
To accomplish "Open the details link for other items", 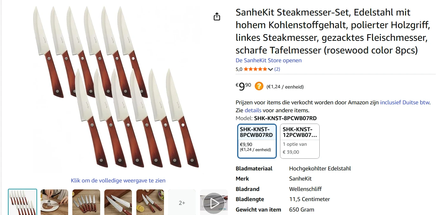I will point(253,110).
